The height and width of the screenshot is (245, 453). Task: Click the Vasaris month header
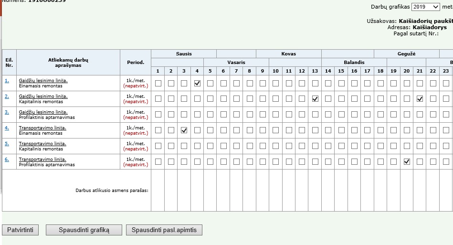[236, 63]
